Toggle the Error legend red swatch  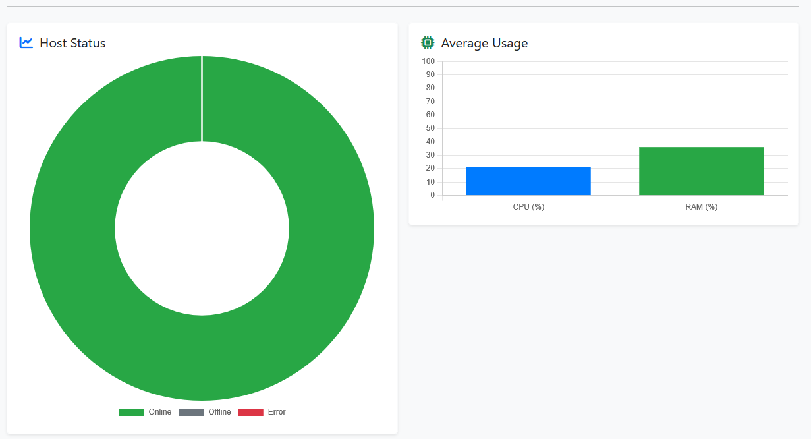pyautogui.click(x=250, y=412)
